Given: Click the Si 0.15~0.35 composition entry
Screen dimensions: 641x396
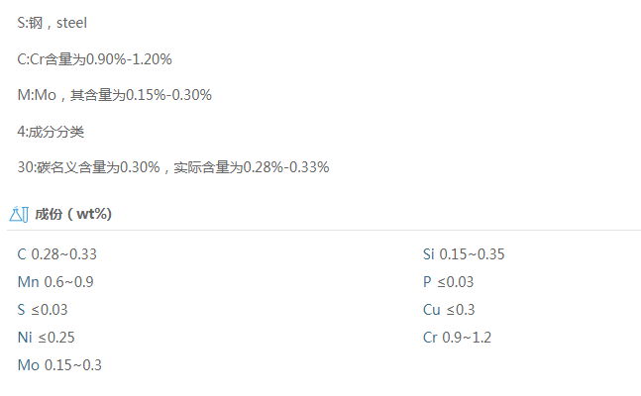Looking at the screenshot, I should [x=464, y=254].
